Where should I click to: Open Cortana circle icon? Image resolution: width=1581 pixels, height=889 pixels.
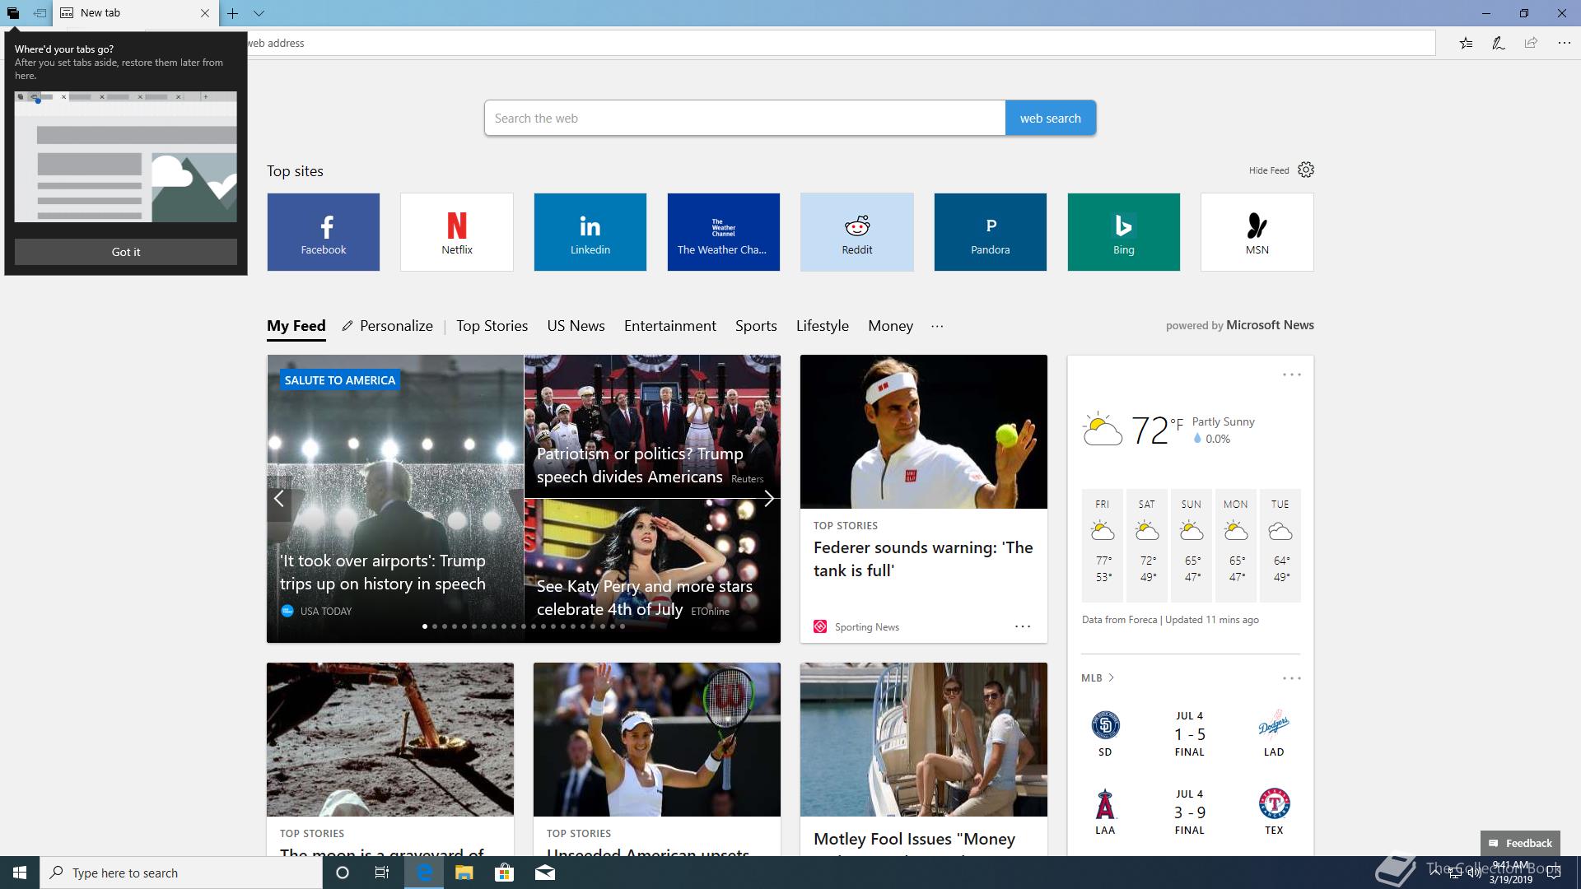(x=343, y=873)
